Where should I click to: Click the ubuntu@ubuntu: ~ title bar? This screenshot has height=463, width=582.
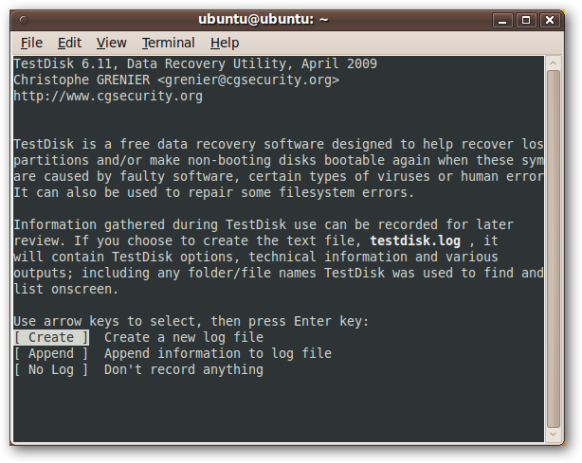[264, 19]
